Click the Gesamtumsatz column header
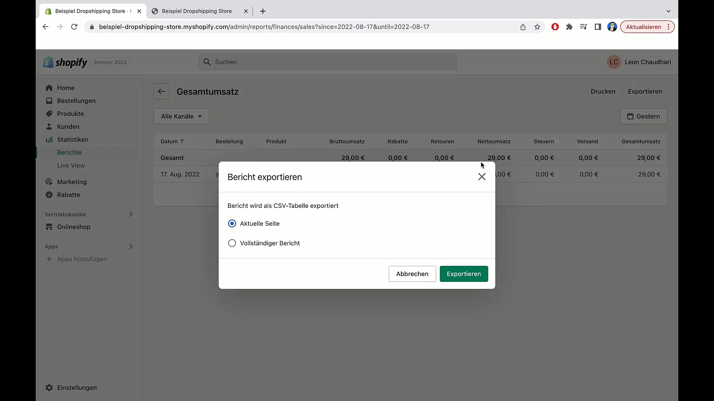 click(641, 141)
